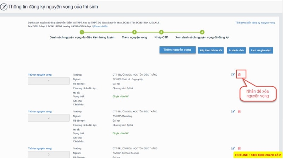
Task: Select step 2 Thêm nguyện vọng circle
Action: tap(134, 32)
